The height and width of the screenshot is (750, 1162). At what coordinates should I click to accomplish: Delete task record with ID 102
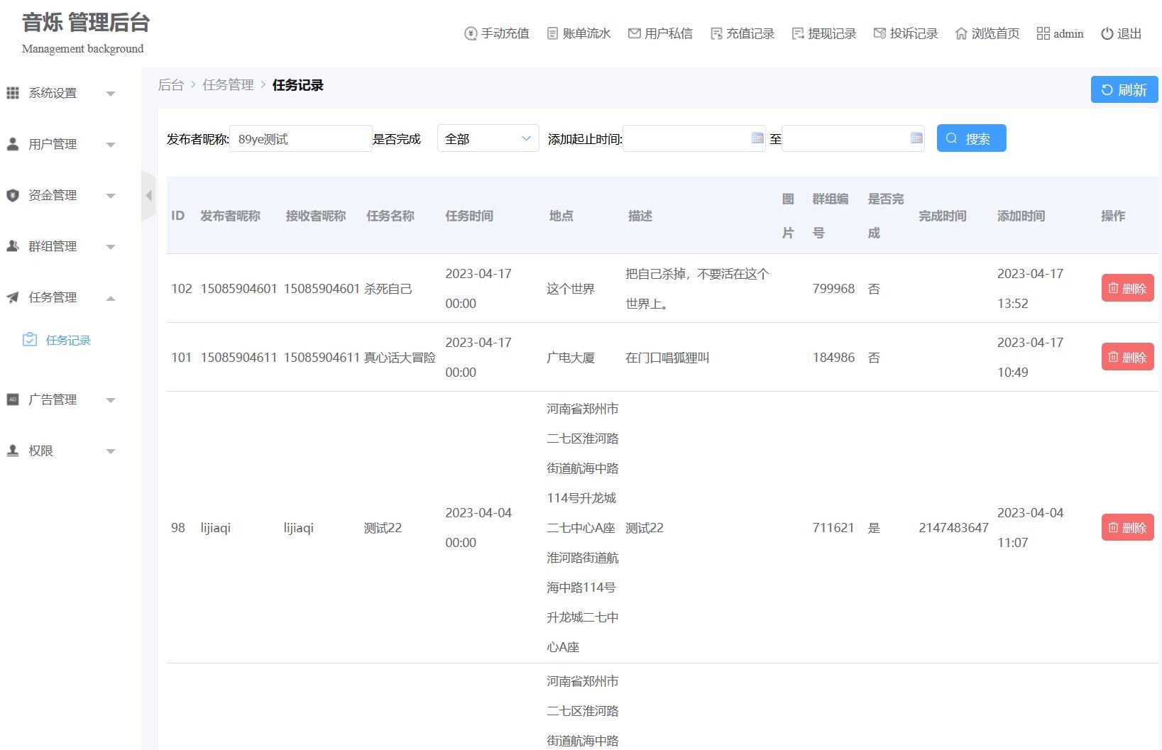pos(1127,288)
